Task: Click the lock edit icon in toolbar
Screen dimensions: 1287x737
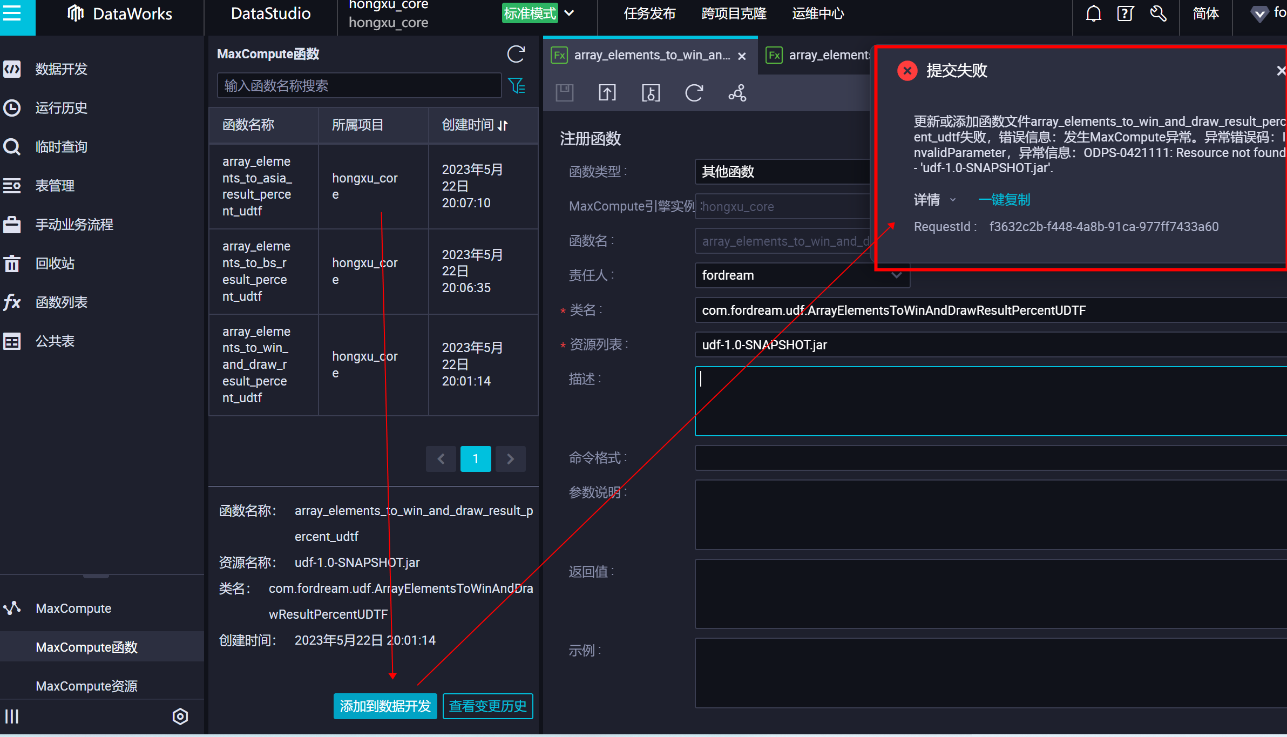Action: point(651,93)
